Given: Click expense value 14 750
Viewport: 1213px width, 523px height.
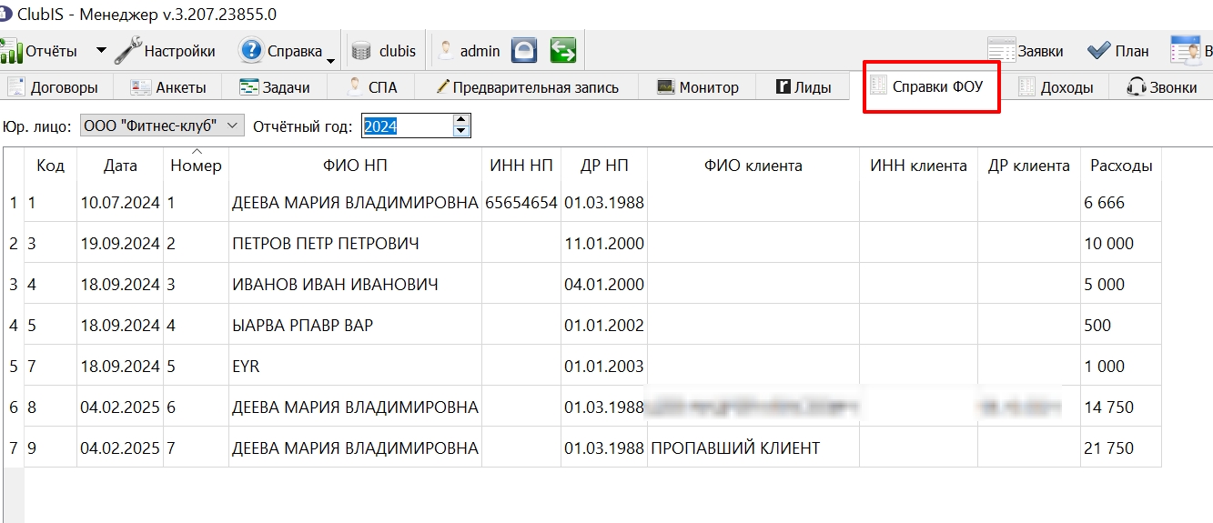Looking at the screenshot, I should click(x=1121, y=407).
